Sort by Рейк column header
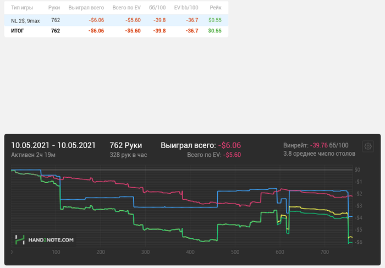Image resolution: width=385 pixels, height=268 pixels. (216, 8)
